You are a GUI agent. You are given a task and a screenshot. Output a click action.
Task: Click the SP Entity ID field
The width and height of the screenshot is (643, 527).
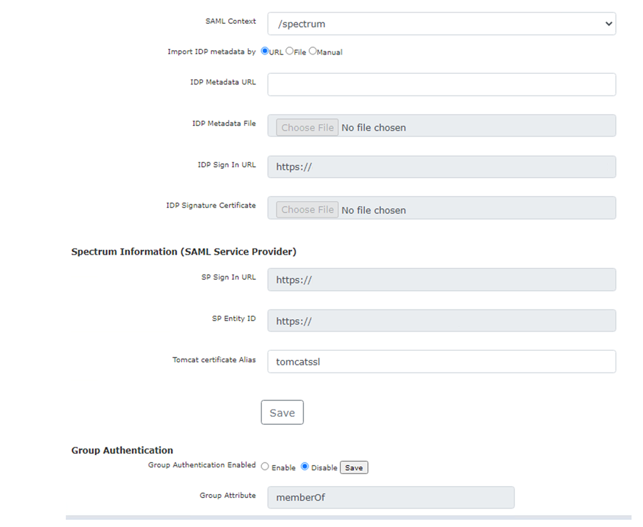point(441,321)
